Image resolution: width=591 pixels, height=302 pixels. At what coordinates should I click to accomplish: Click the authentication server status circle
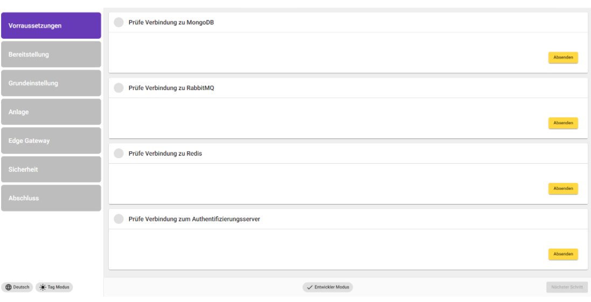pyautogui.click(x=119, y=220)
